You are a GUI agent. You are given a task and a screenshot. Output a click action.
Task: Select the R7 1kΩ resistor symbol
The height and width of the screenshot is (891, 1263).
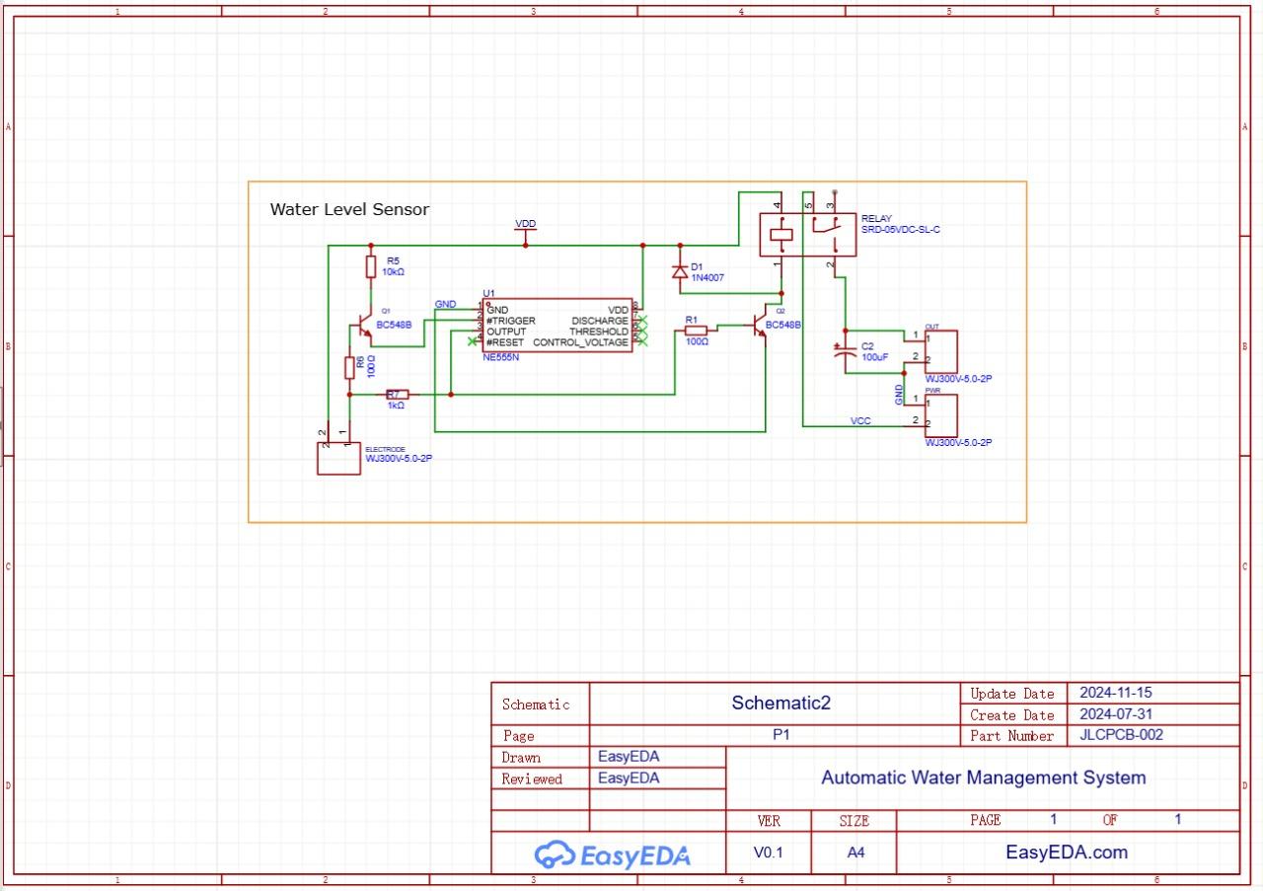point(396,394)
